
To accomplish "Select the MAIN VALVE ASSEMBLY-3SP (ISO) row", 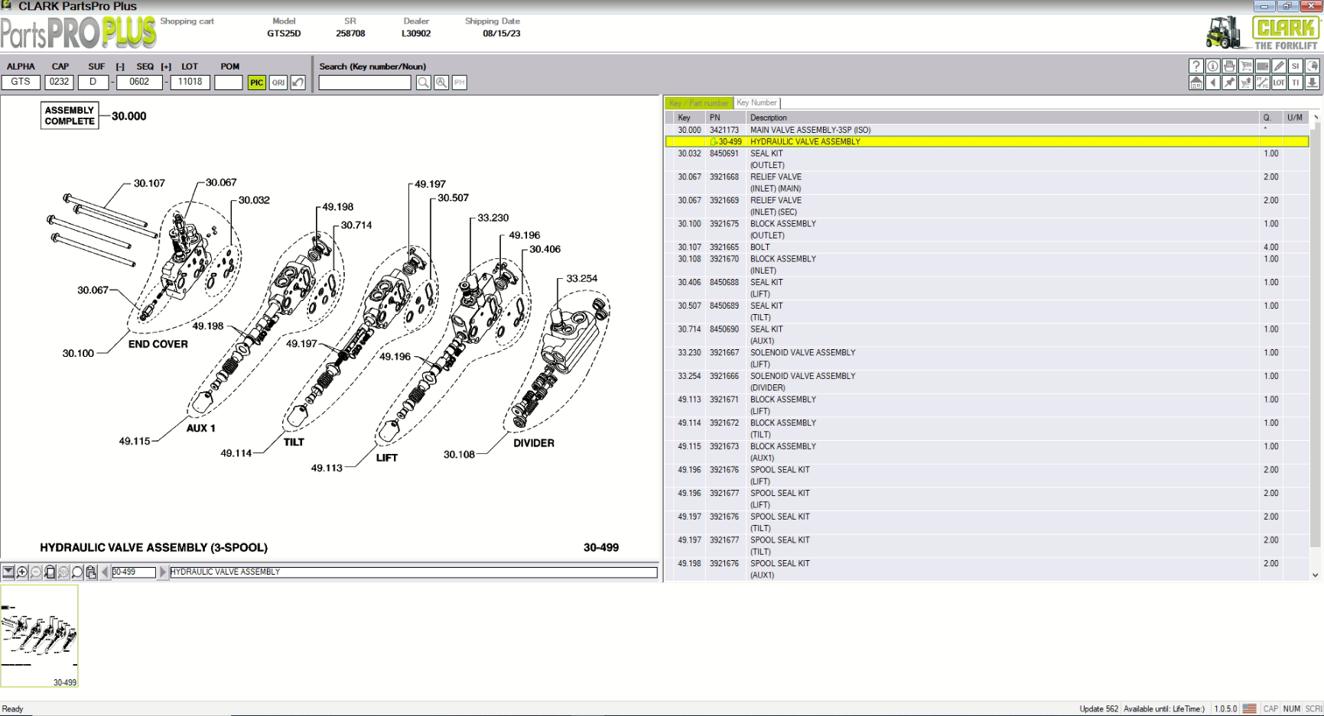I will click(x=987, y=130).
